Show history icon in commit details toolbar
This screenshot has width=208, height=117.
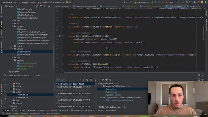[106, 80]
